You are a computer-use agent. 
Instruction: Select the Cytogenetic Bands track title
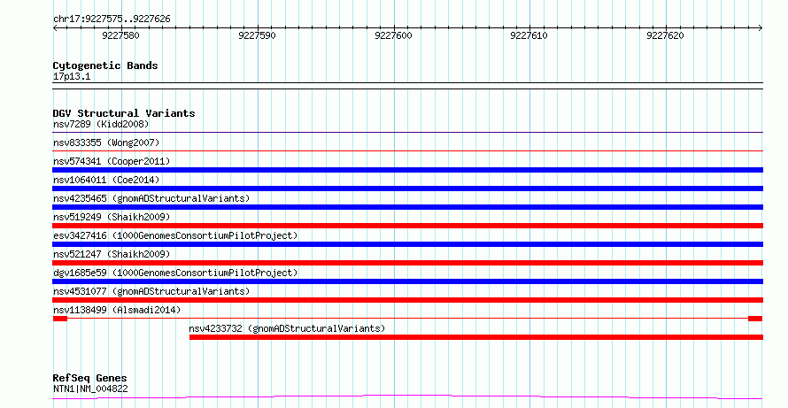(x=105, y=65)
